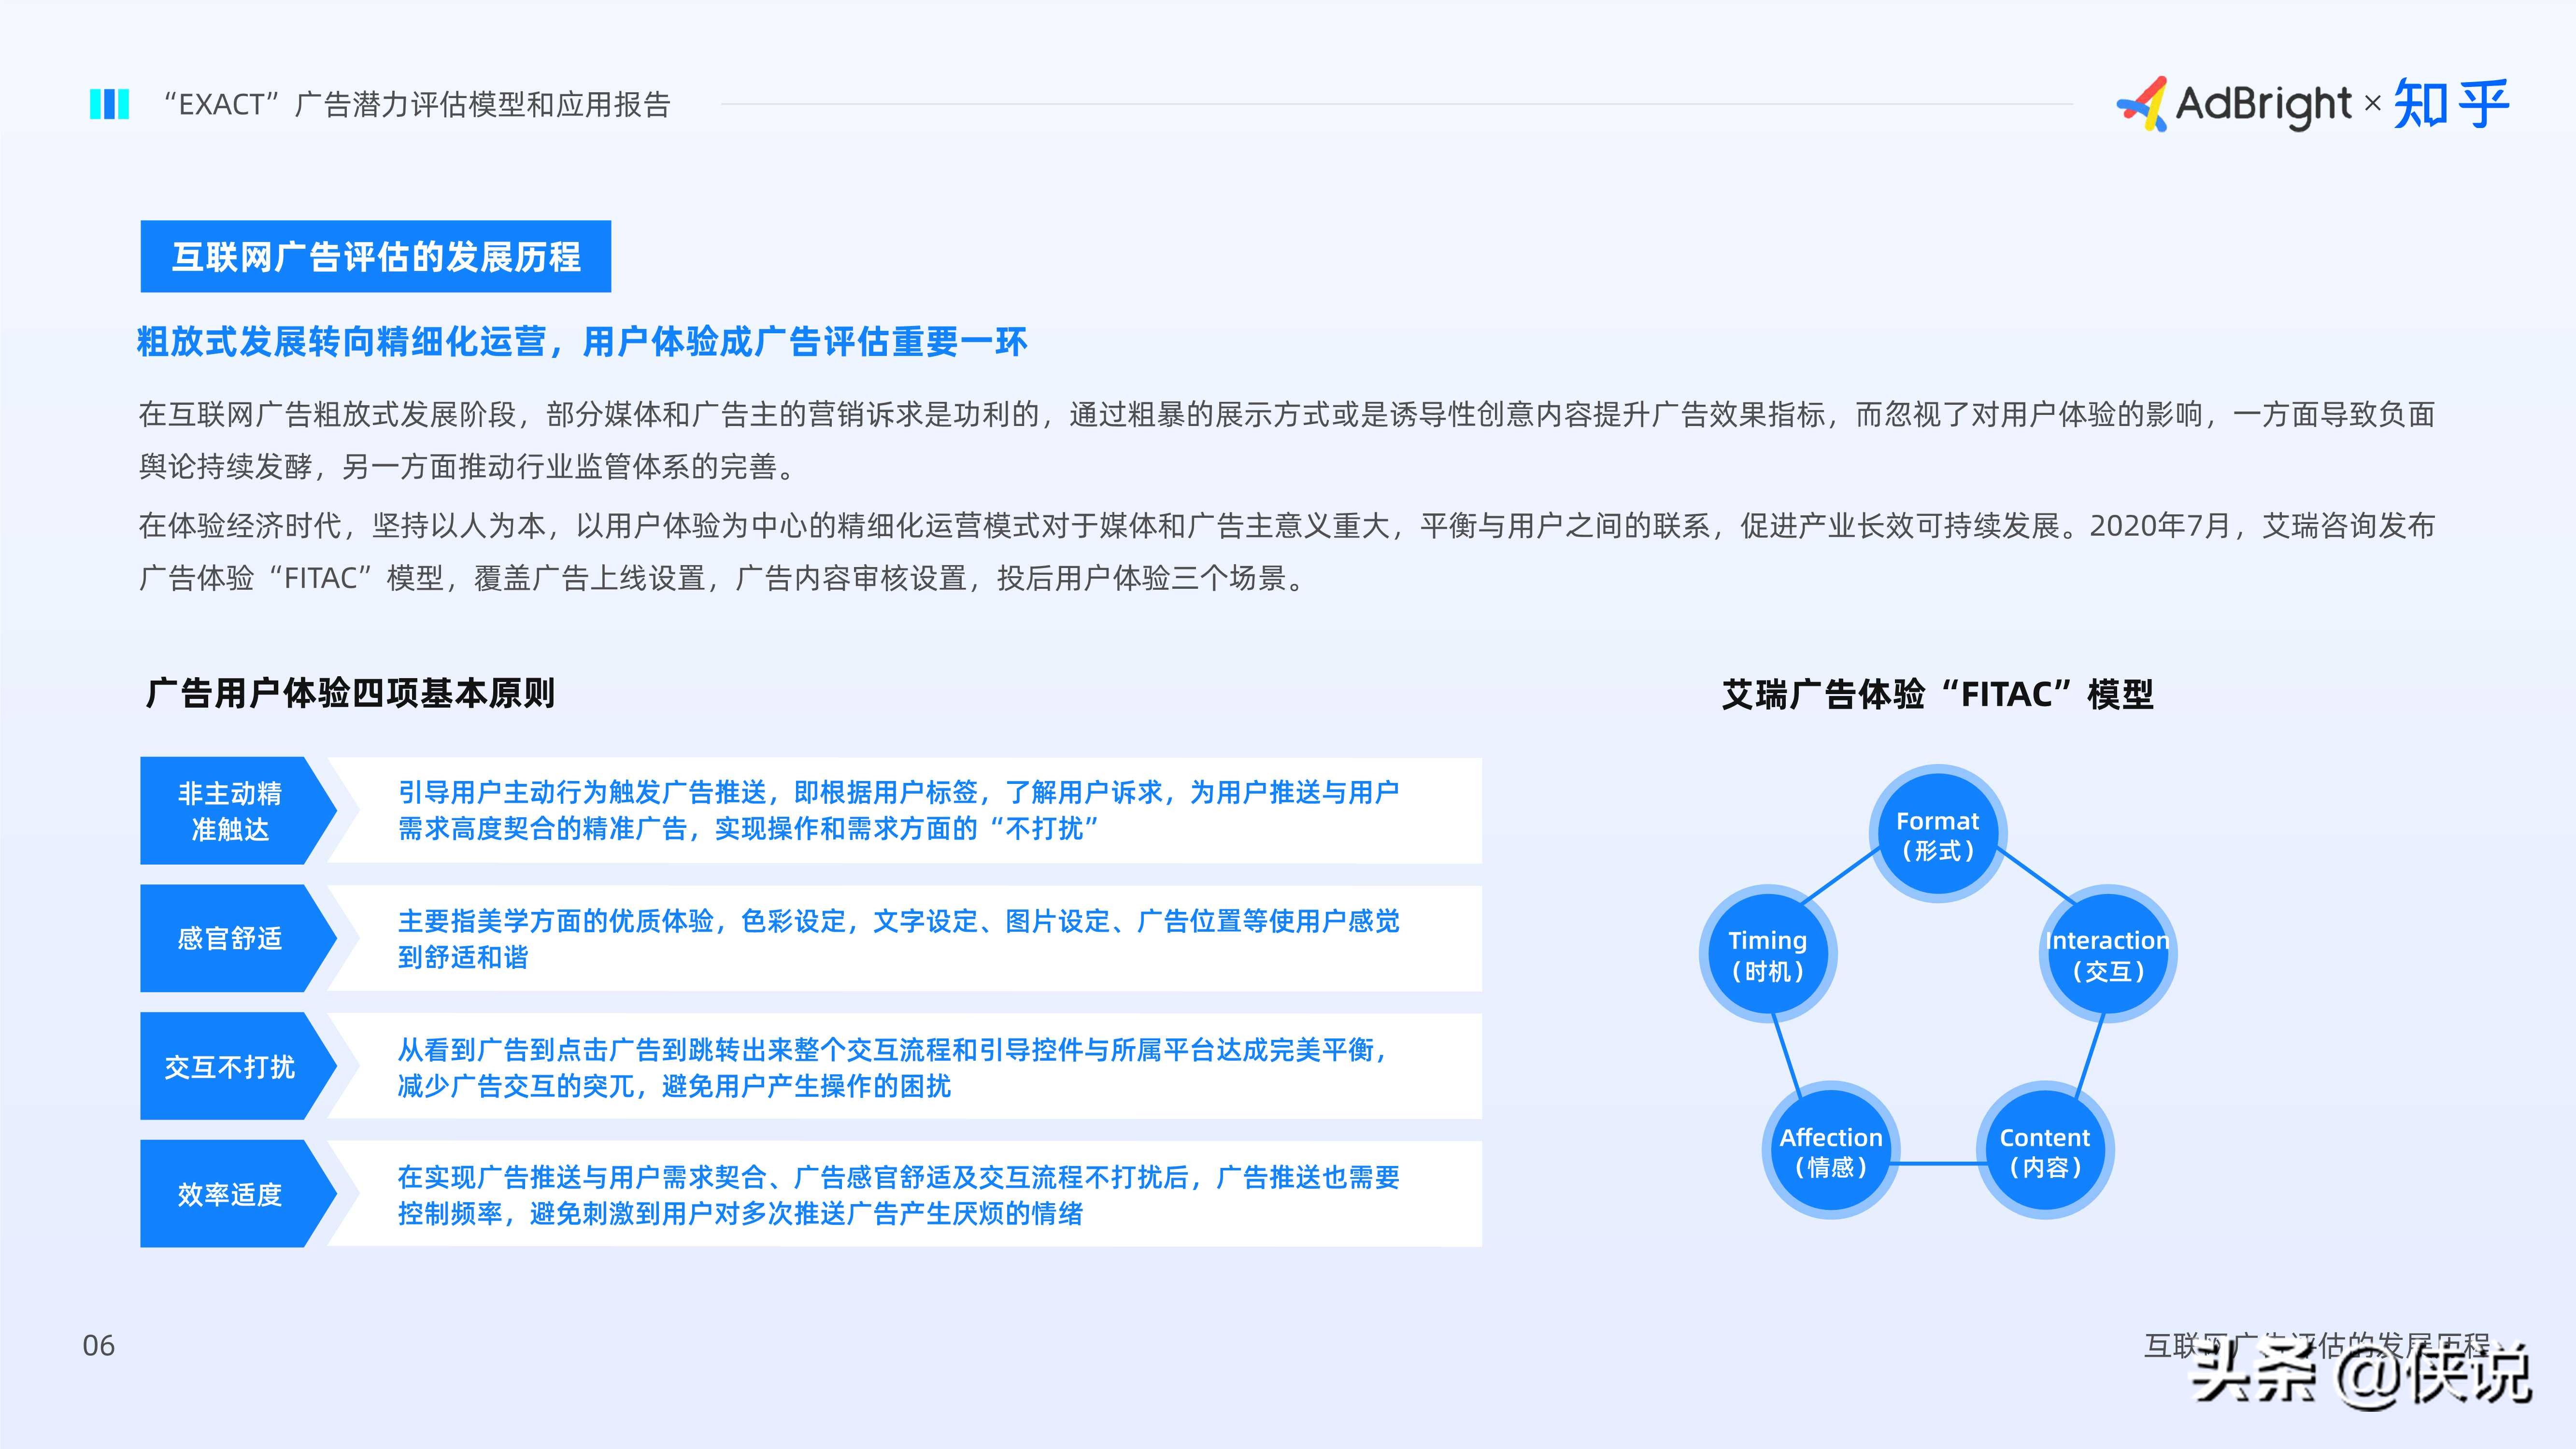Click the paragraph starting 在体验经济时代
Screen dimensions: 2576x1449
(x=1287, y=552)
